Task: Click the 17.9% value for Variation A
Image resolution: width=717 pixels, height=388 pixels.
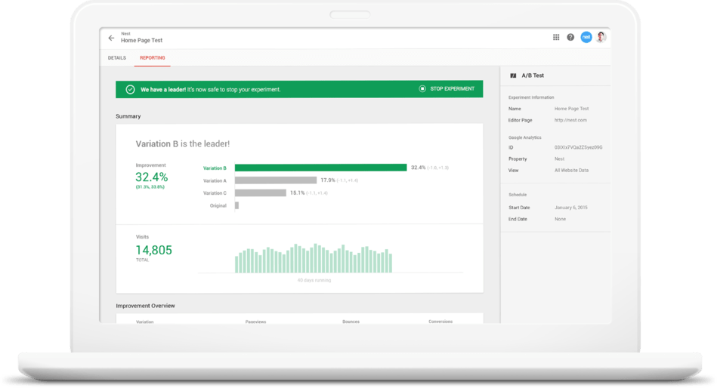Action: pos(327,180)
